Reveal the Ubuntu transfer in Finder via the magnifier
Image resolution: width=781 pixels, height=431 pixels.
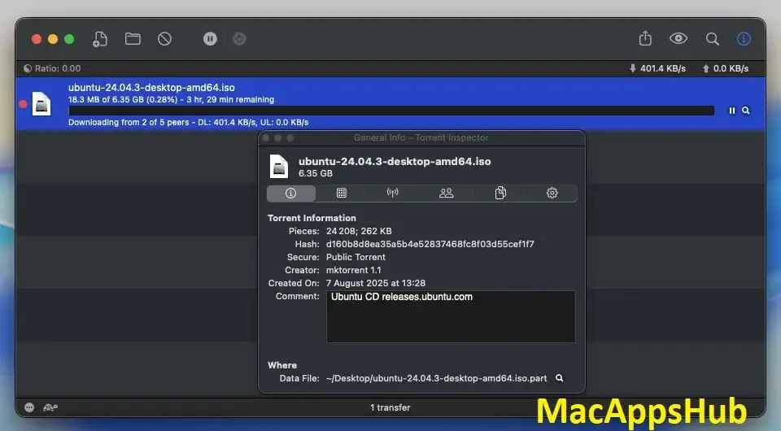coord(746,111)
